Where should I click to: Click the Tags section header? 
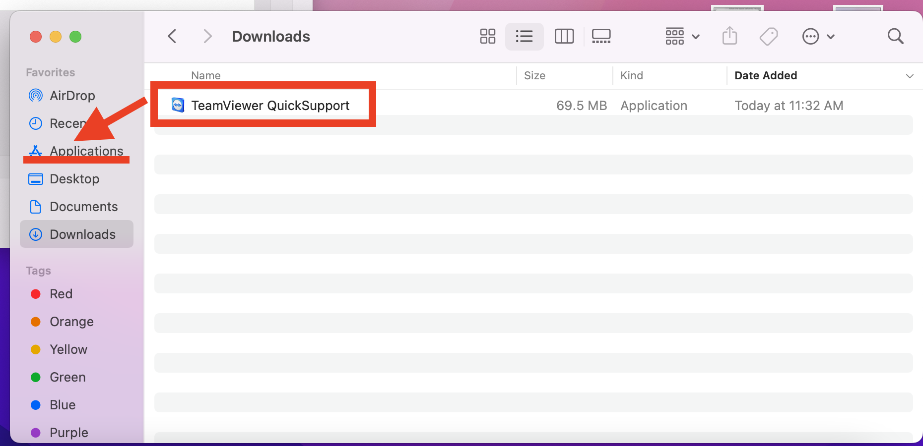click(39, 271)
